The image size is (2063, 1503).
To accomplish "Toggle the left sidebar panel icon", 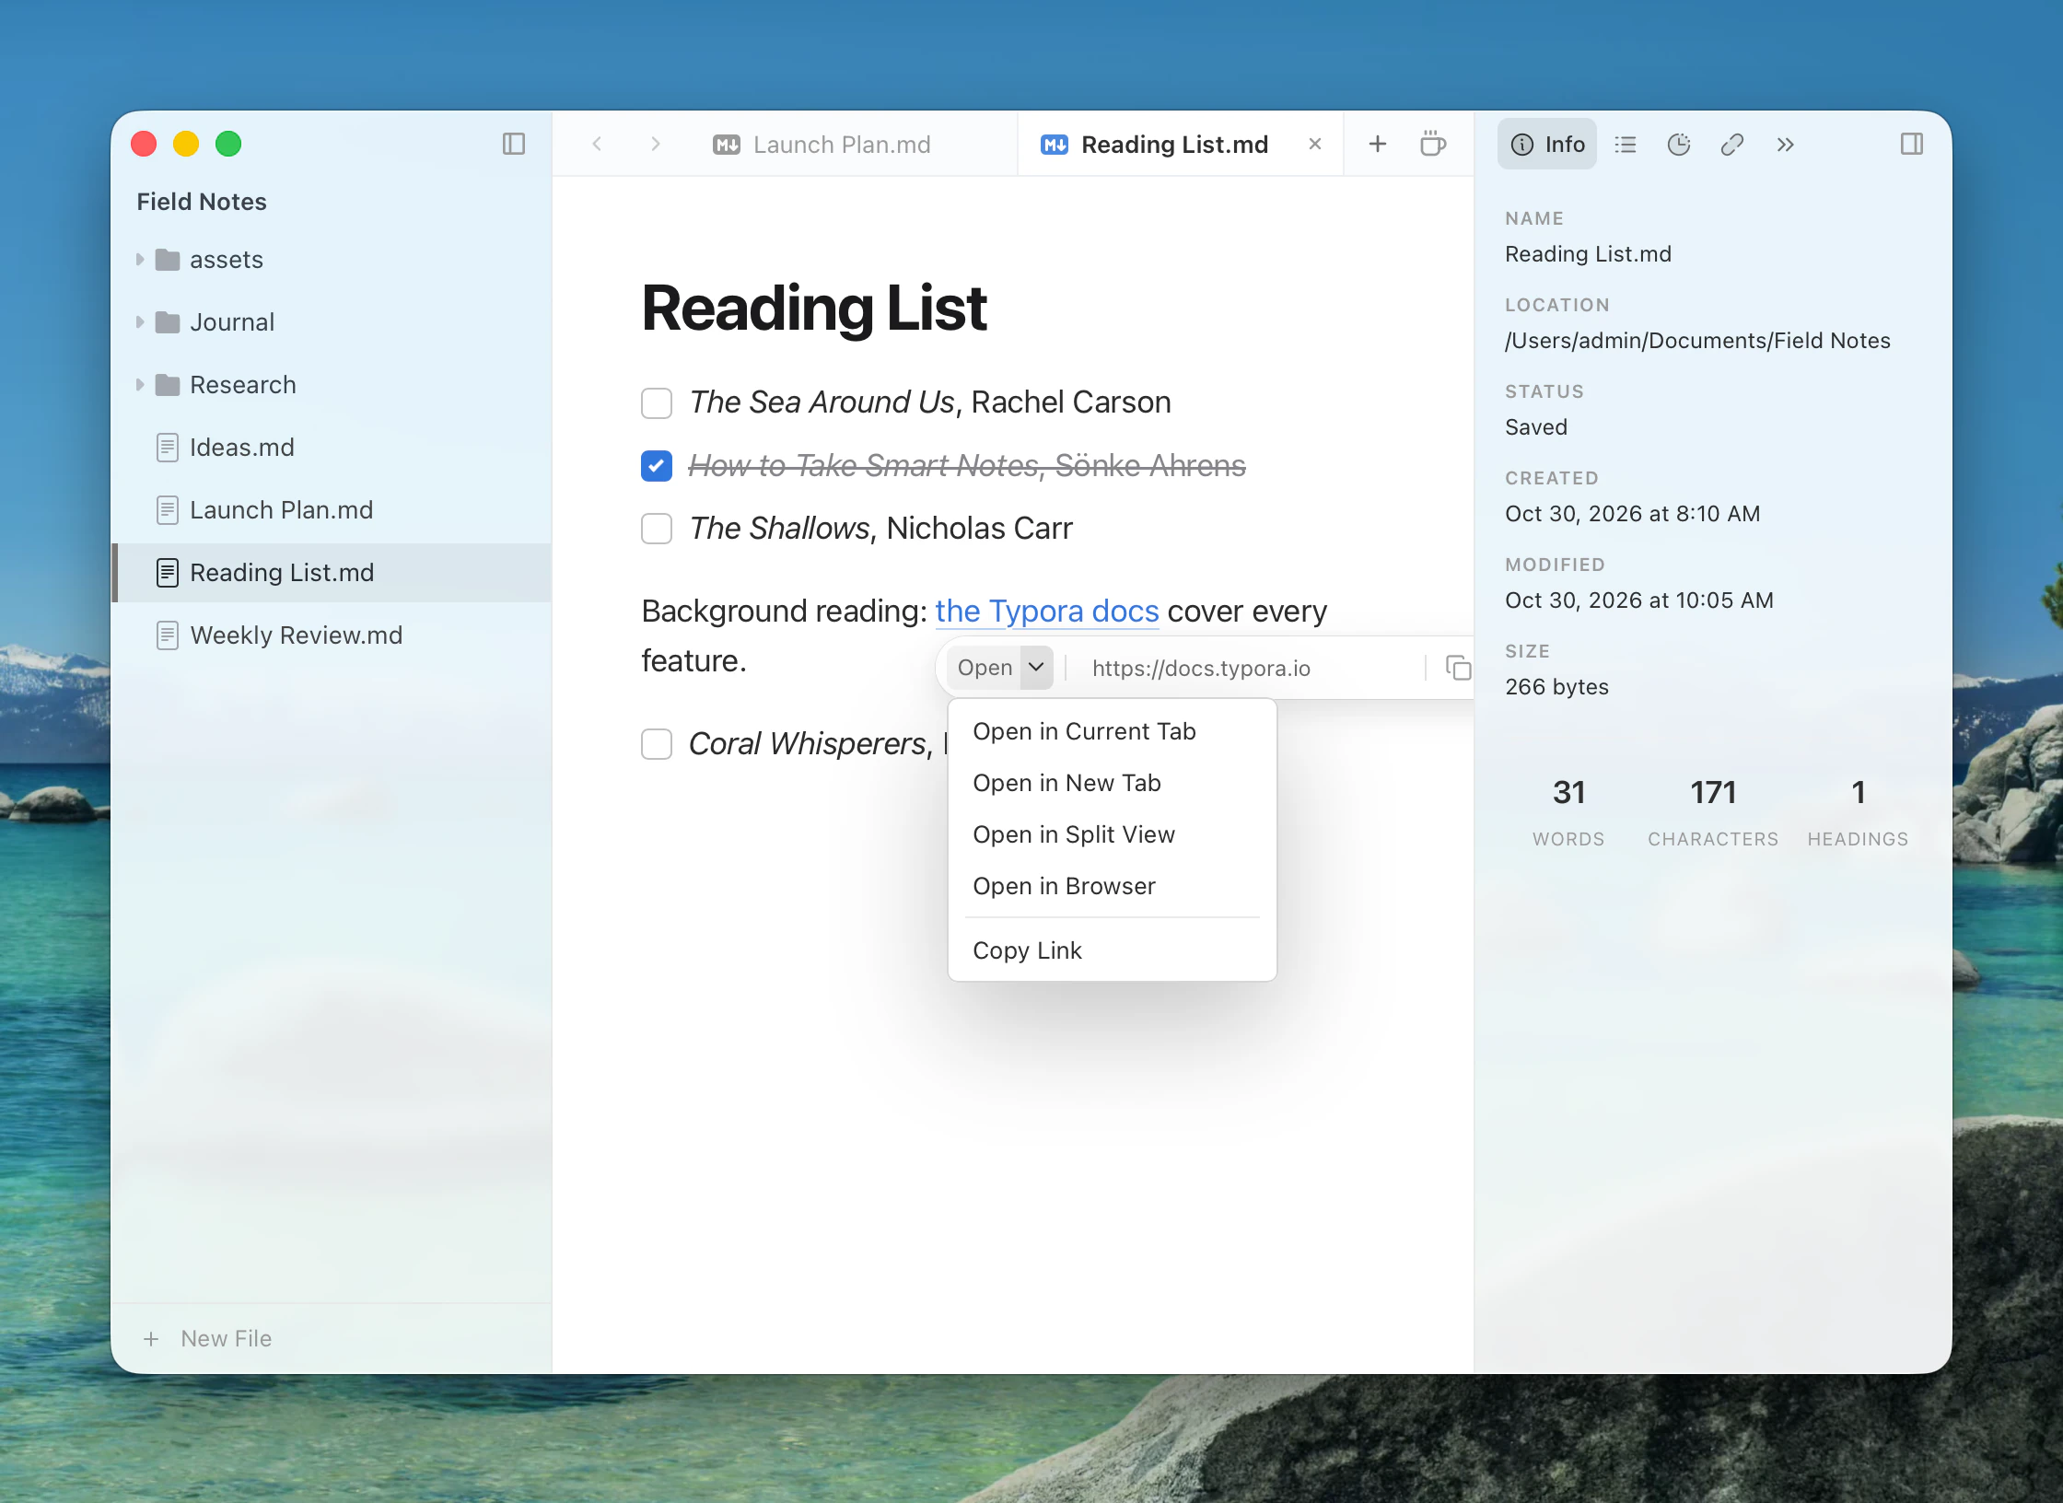I will click(514, 144).
